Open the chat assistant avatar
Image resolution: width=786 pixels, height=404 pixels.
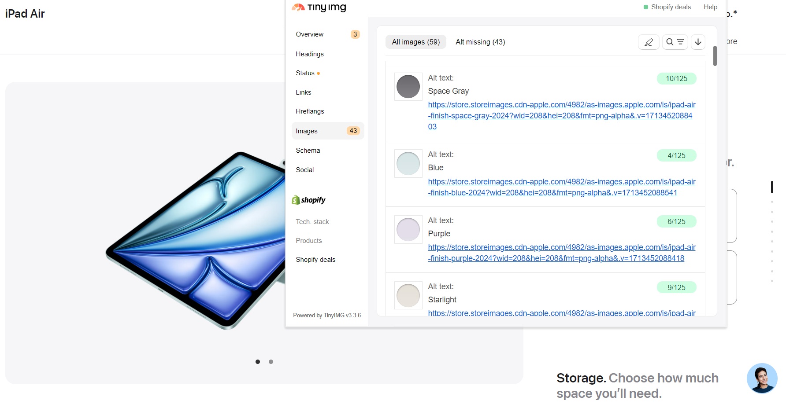[762, 378]
